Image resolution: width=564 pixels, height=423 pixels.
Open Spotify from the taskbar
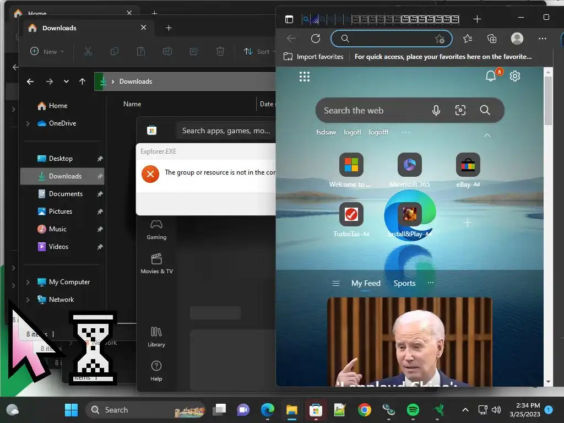[413, 410]
